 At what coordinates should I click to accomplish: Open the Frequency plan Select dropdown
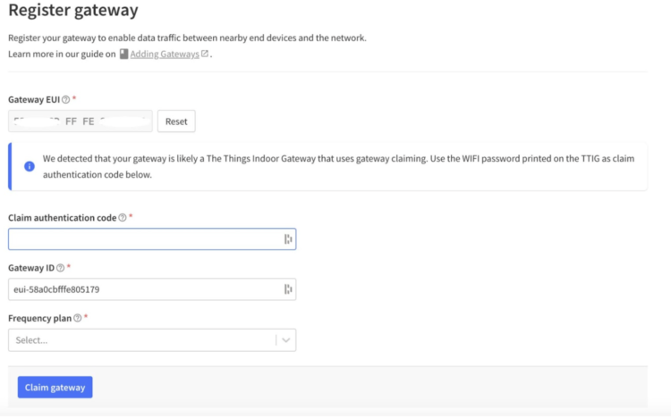[152, 340]
